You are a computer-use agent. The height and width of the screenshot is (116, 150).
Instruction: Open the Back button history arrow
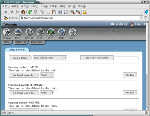[14, 14]
